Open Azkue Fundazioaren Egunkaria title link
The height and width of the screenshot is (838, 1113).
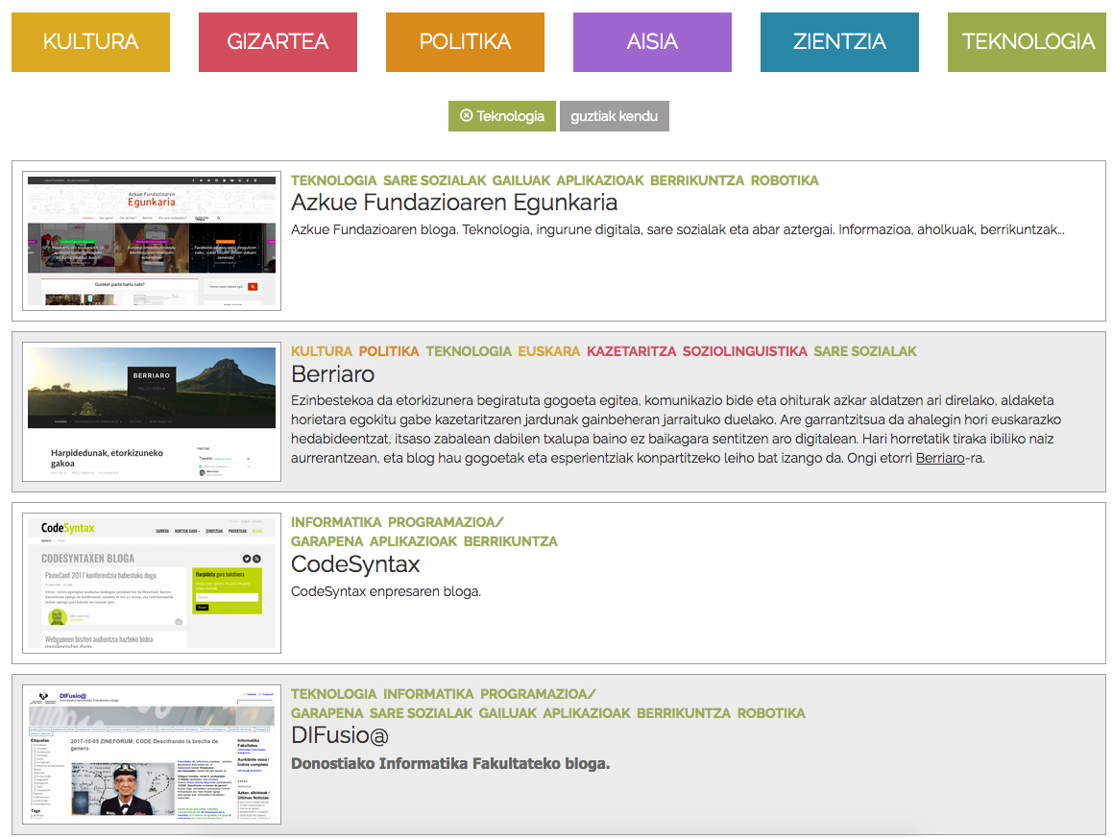pos(454,203)
